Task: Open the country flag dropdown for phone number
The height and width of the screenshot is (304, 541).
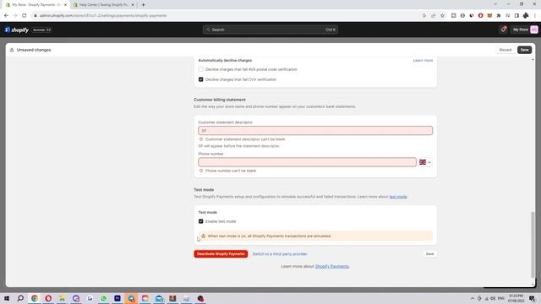Action: click(424, 162)
